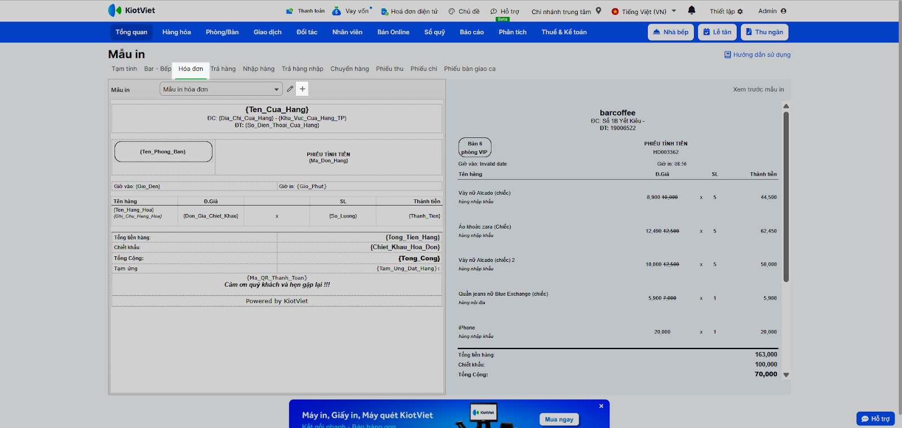Click the {So_Luong} cell
Image resolution: width=902 pixels, height=428 pixels.
pyautogui.click(x=343, y=216)
